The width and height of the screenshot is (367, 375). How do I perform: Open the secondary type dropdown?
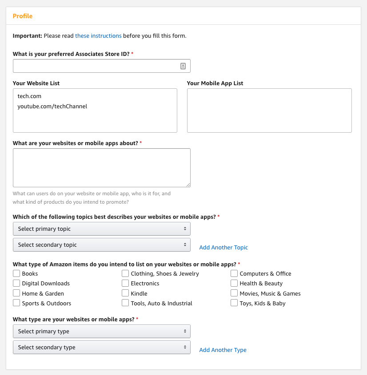click(x=101, y=347)
